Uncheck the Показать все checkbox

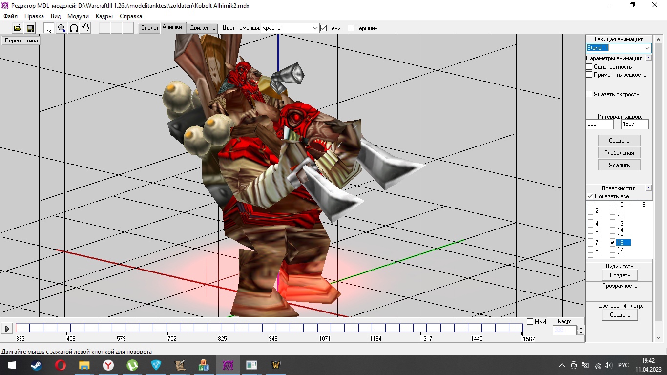coord(590,196)
